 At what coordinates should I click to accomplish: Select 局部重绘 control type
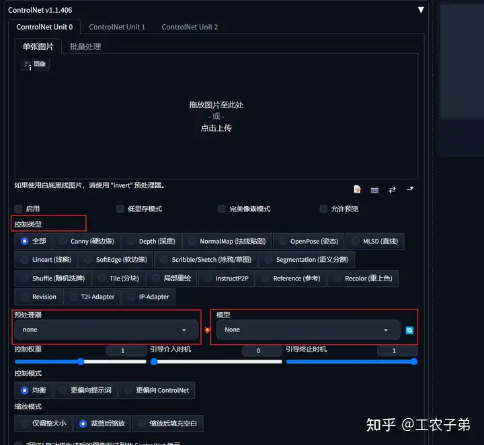[x=171, y=279]
